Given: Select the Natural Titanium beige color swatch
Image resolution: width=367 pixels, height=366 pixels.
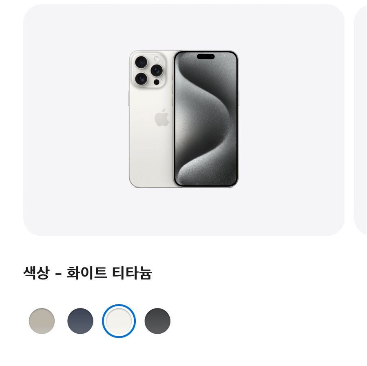Looking at the screenshot, I should 42,321.
